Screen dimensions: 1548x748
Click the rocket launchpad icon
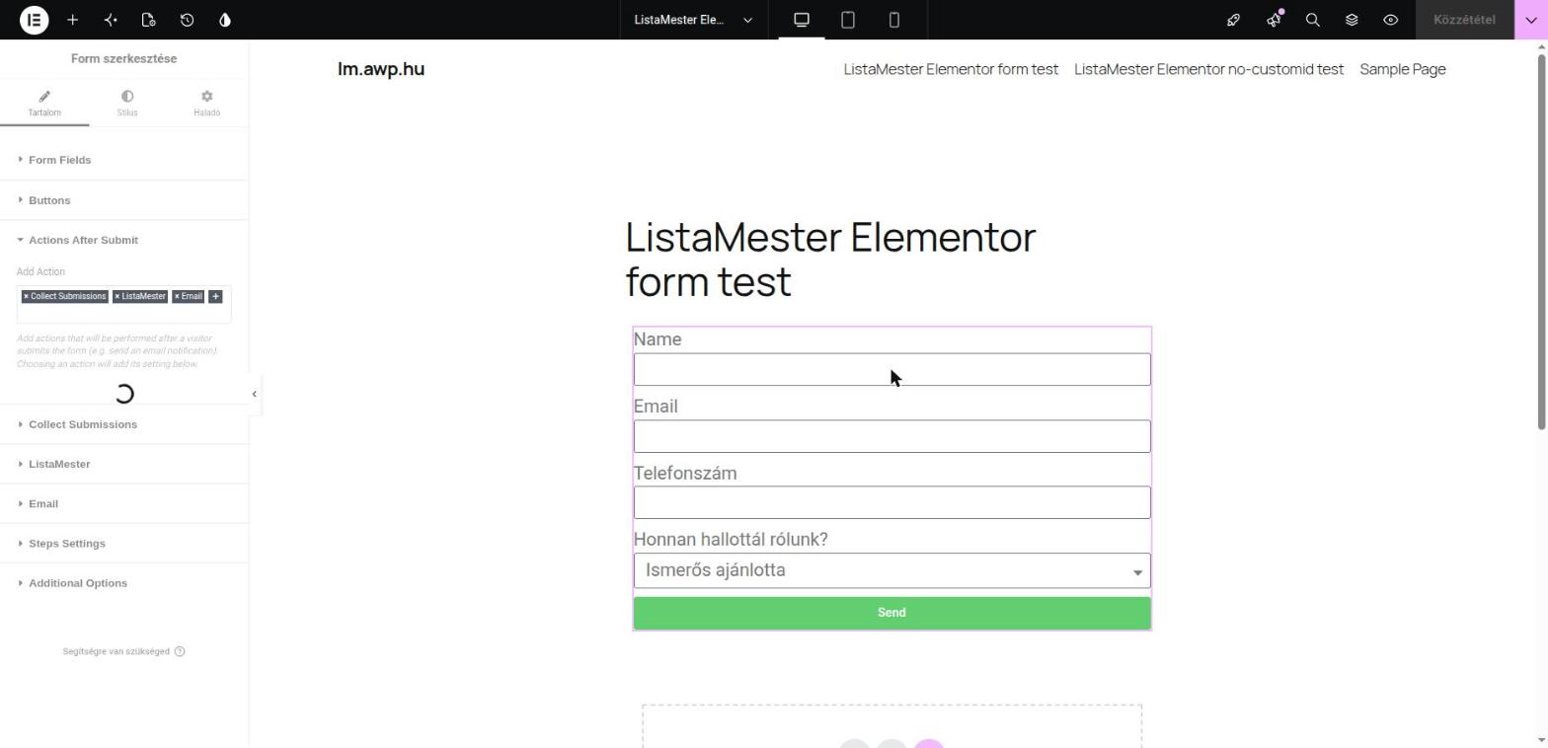pos(1233,20)
